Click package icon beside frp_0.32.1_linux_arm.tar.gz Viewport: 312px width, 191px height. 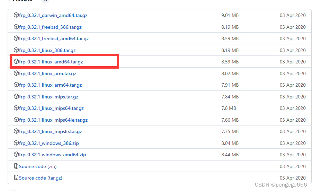(16, 73)
